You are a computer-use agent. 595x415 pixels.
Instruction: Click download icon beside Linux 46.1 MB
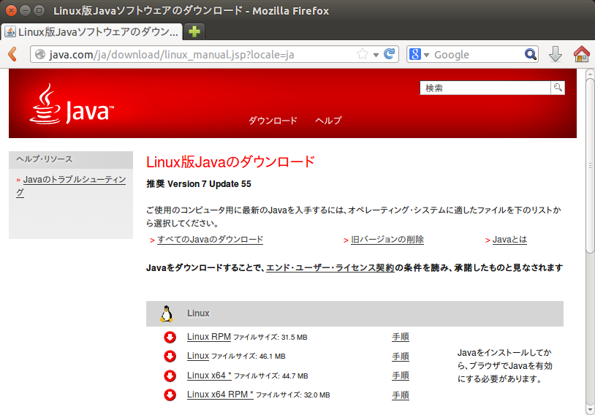click(x=170, y=357)
